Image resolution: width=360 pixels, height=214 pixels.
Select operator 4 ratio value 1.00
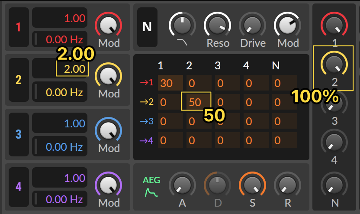tap(60, 178)
